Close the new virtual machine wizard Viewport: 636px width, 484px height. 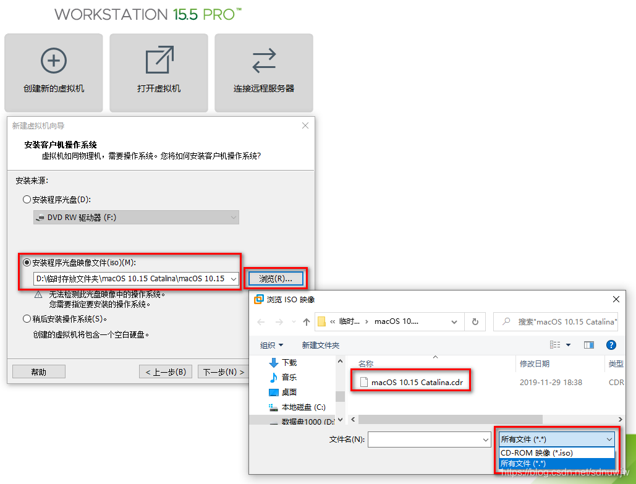click(305, 125)
